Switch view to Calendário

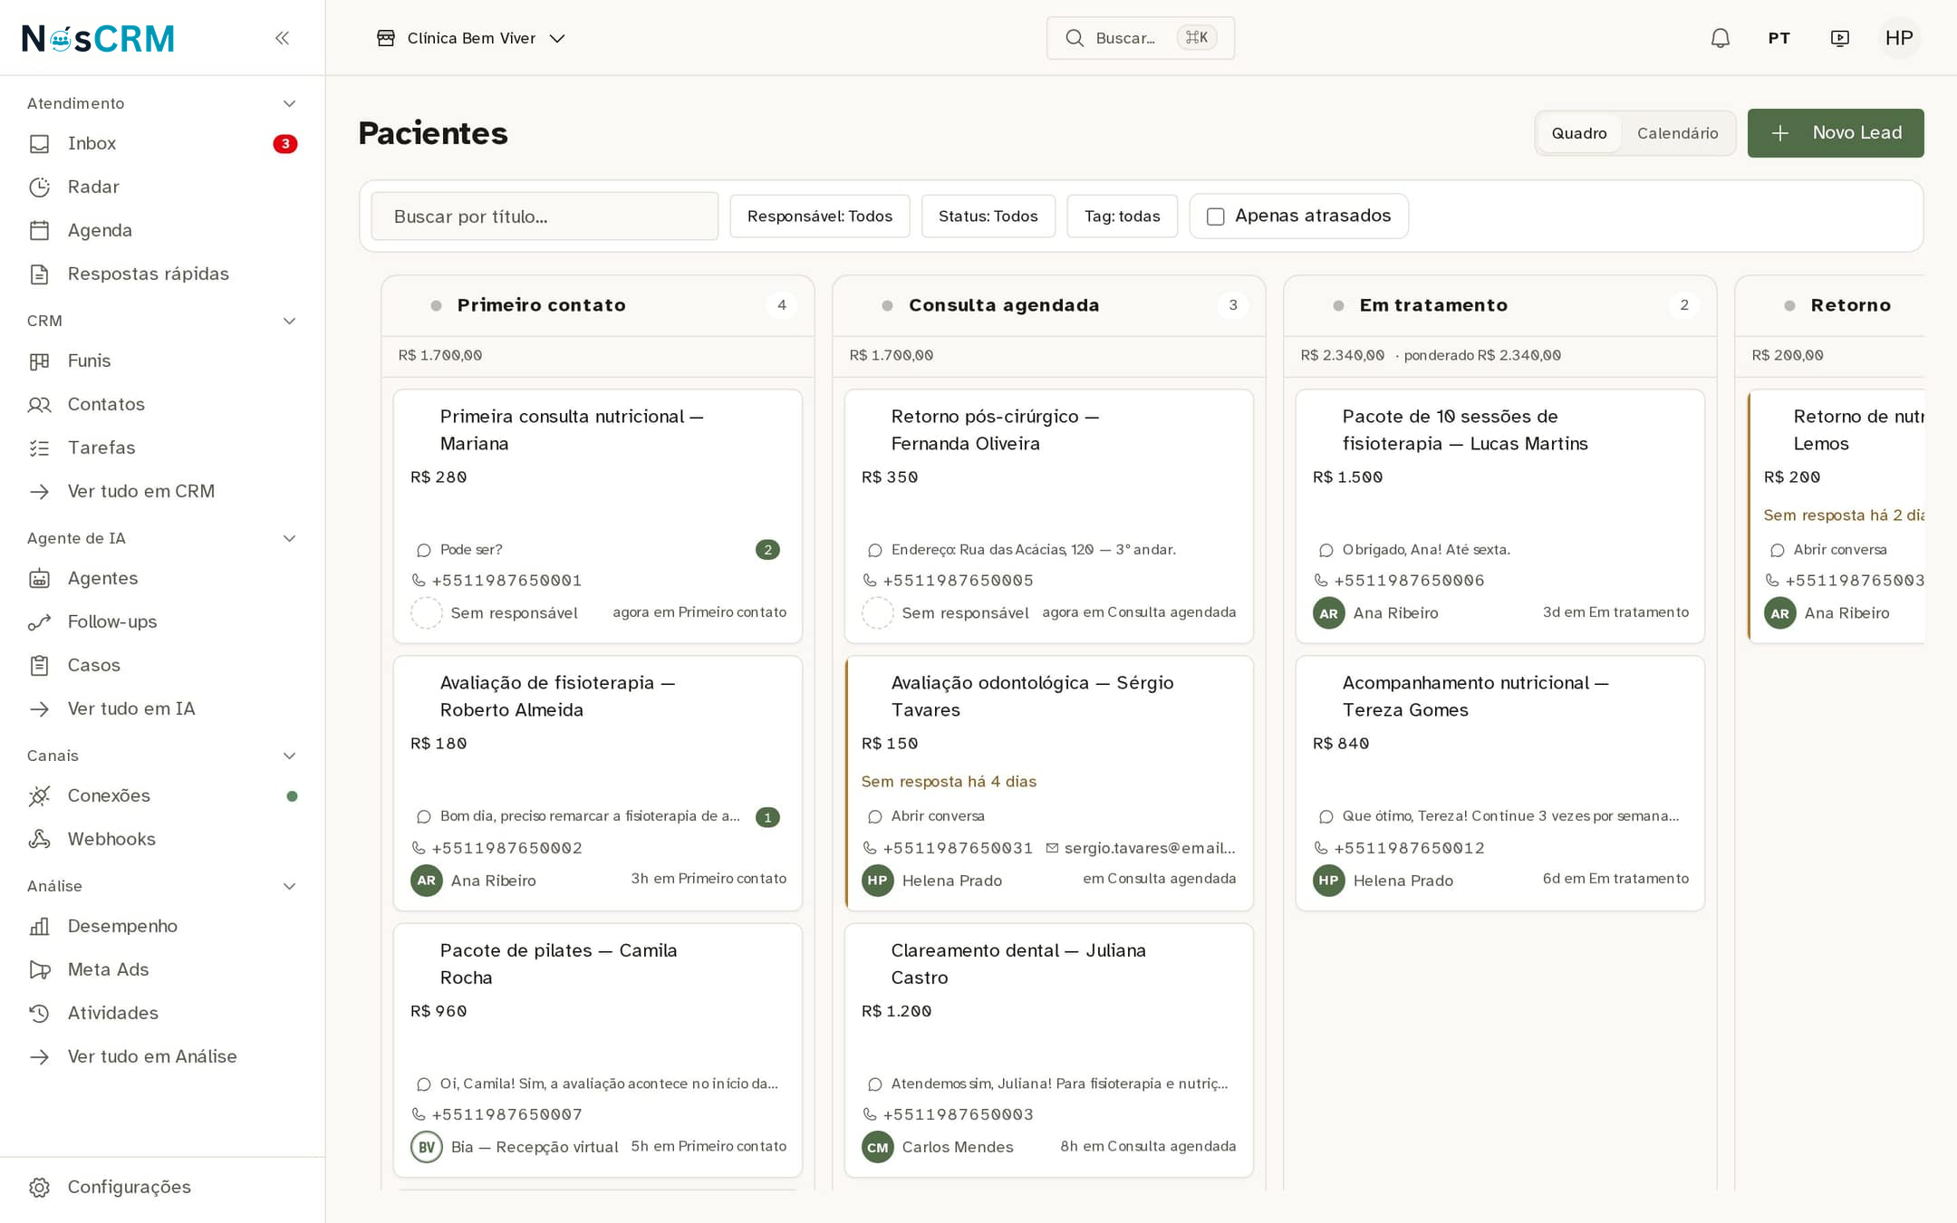click(1677, 133)
